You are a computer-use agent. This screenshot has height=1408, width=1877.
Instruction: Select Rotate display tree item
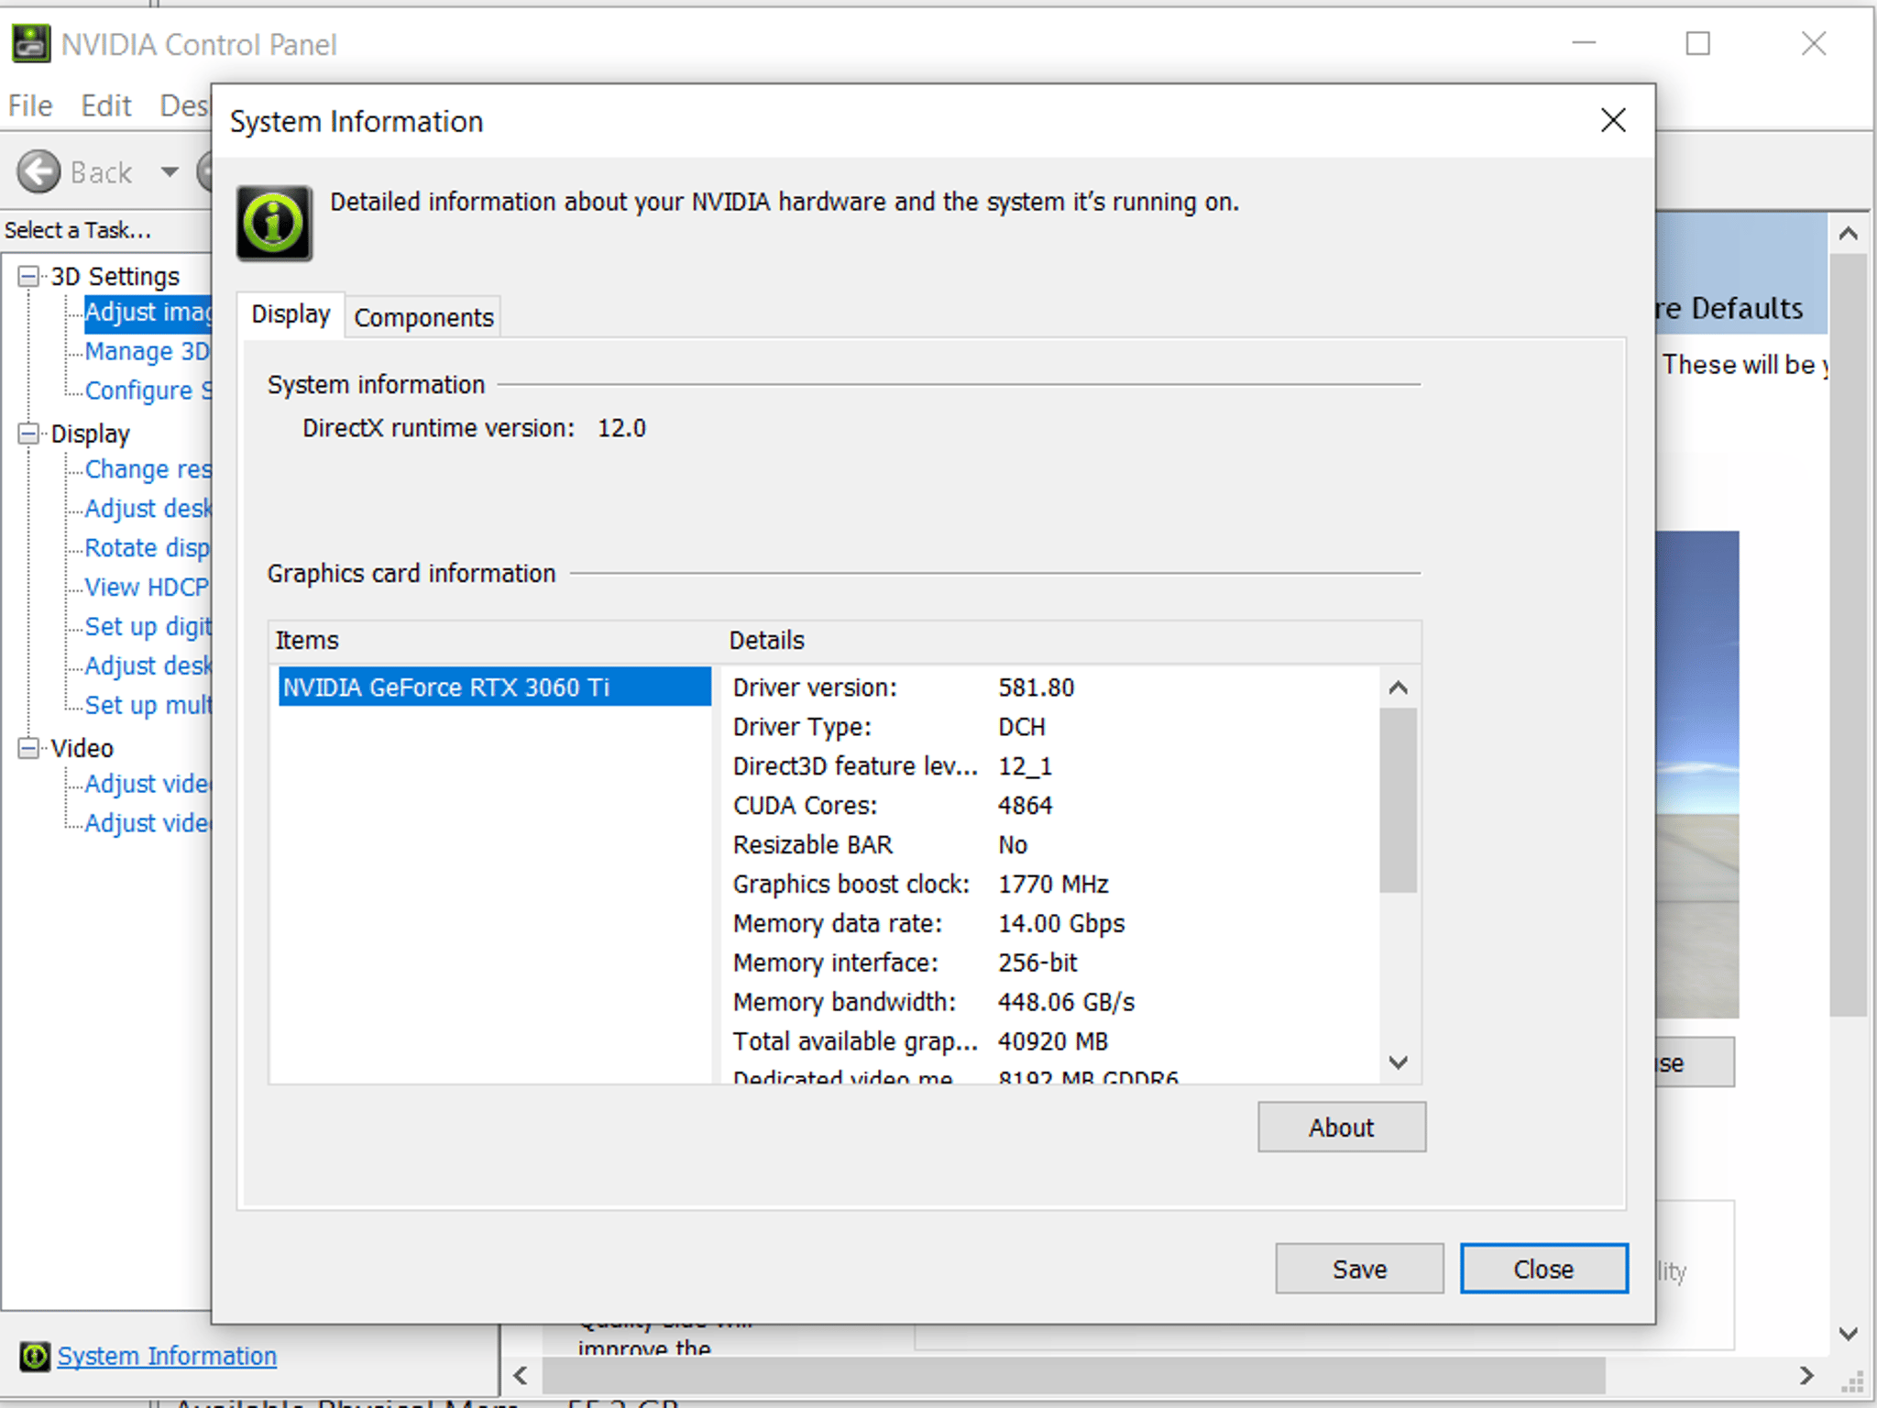point(148,548)
